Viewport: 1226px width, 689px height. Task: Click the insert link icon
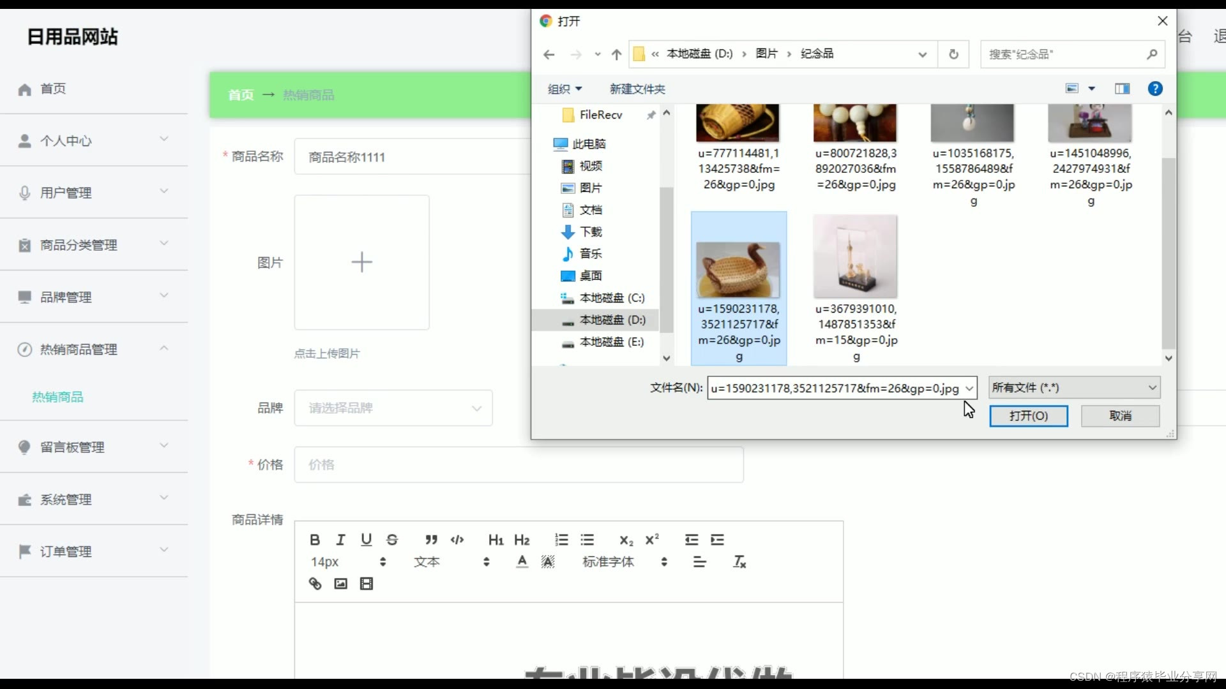point(315,584)
